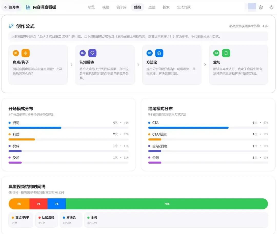Viewport: 277px width, 234px height.
Task: Select the 方法论 card title
Action: 152,62
